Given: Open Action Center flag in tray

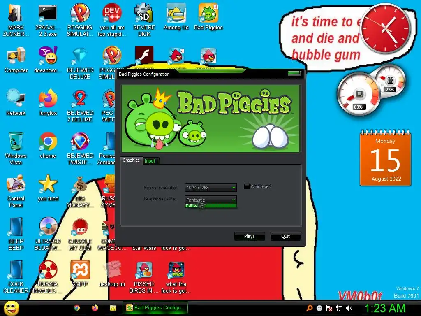Looking at the screenshot, I should 329,308.
